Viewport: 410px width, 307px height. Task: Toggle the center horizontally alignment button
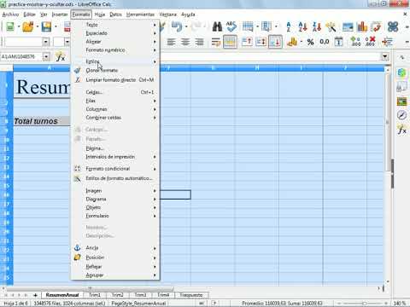click(x=185, y=43)
